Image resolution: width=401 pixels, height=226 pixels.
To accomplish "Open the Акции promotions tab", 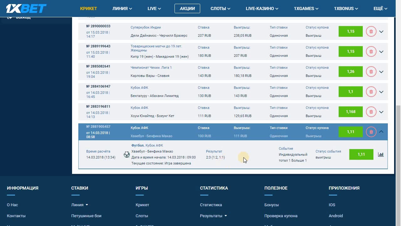I will (x=187, y=8).
